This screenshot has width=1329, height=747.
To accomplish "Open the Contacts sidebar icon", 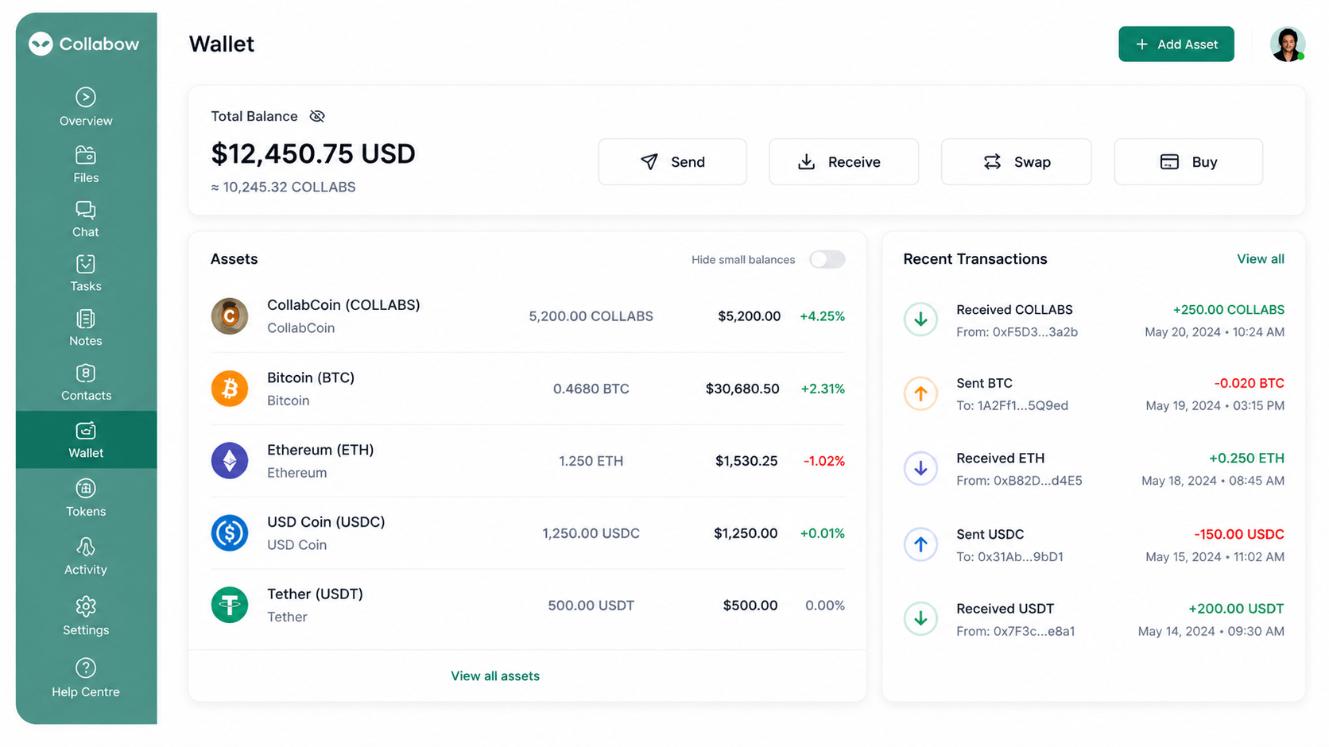I will point(86,373).
